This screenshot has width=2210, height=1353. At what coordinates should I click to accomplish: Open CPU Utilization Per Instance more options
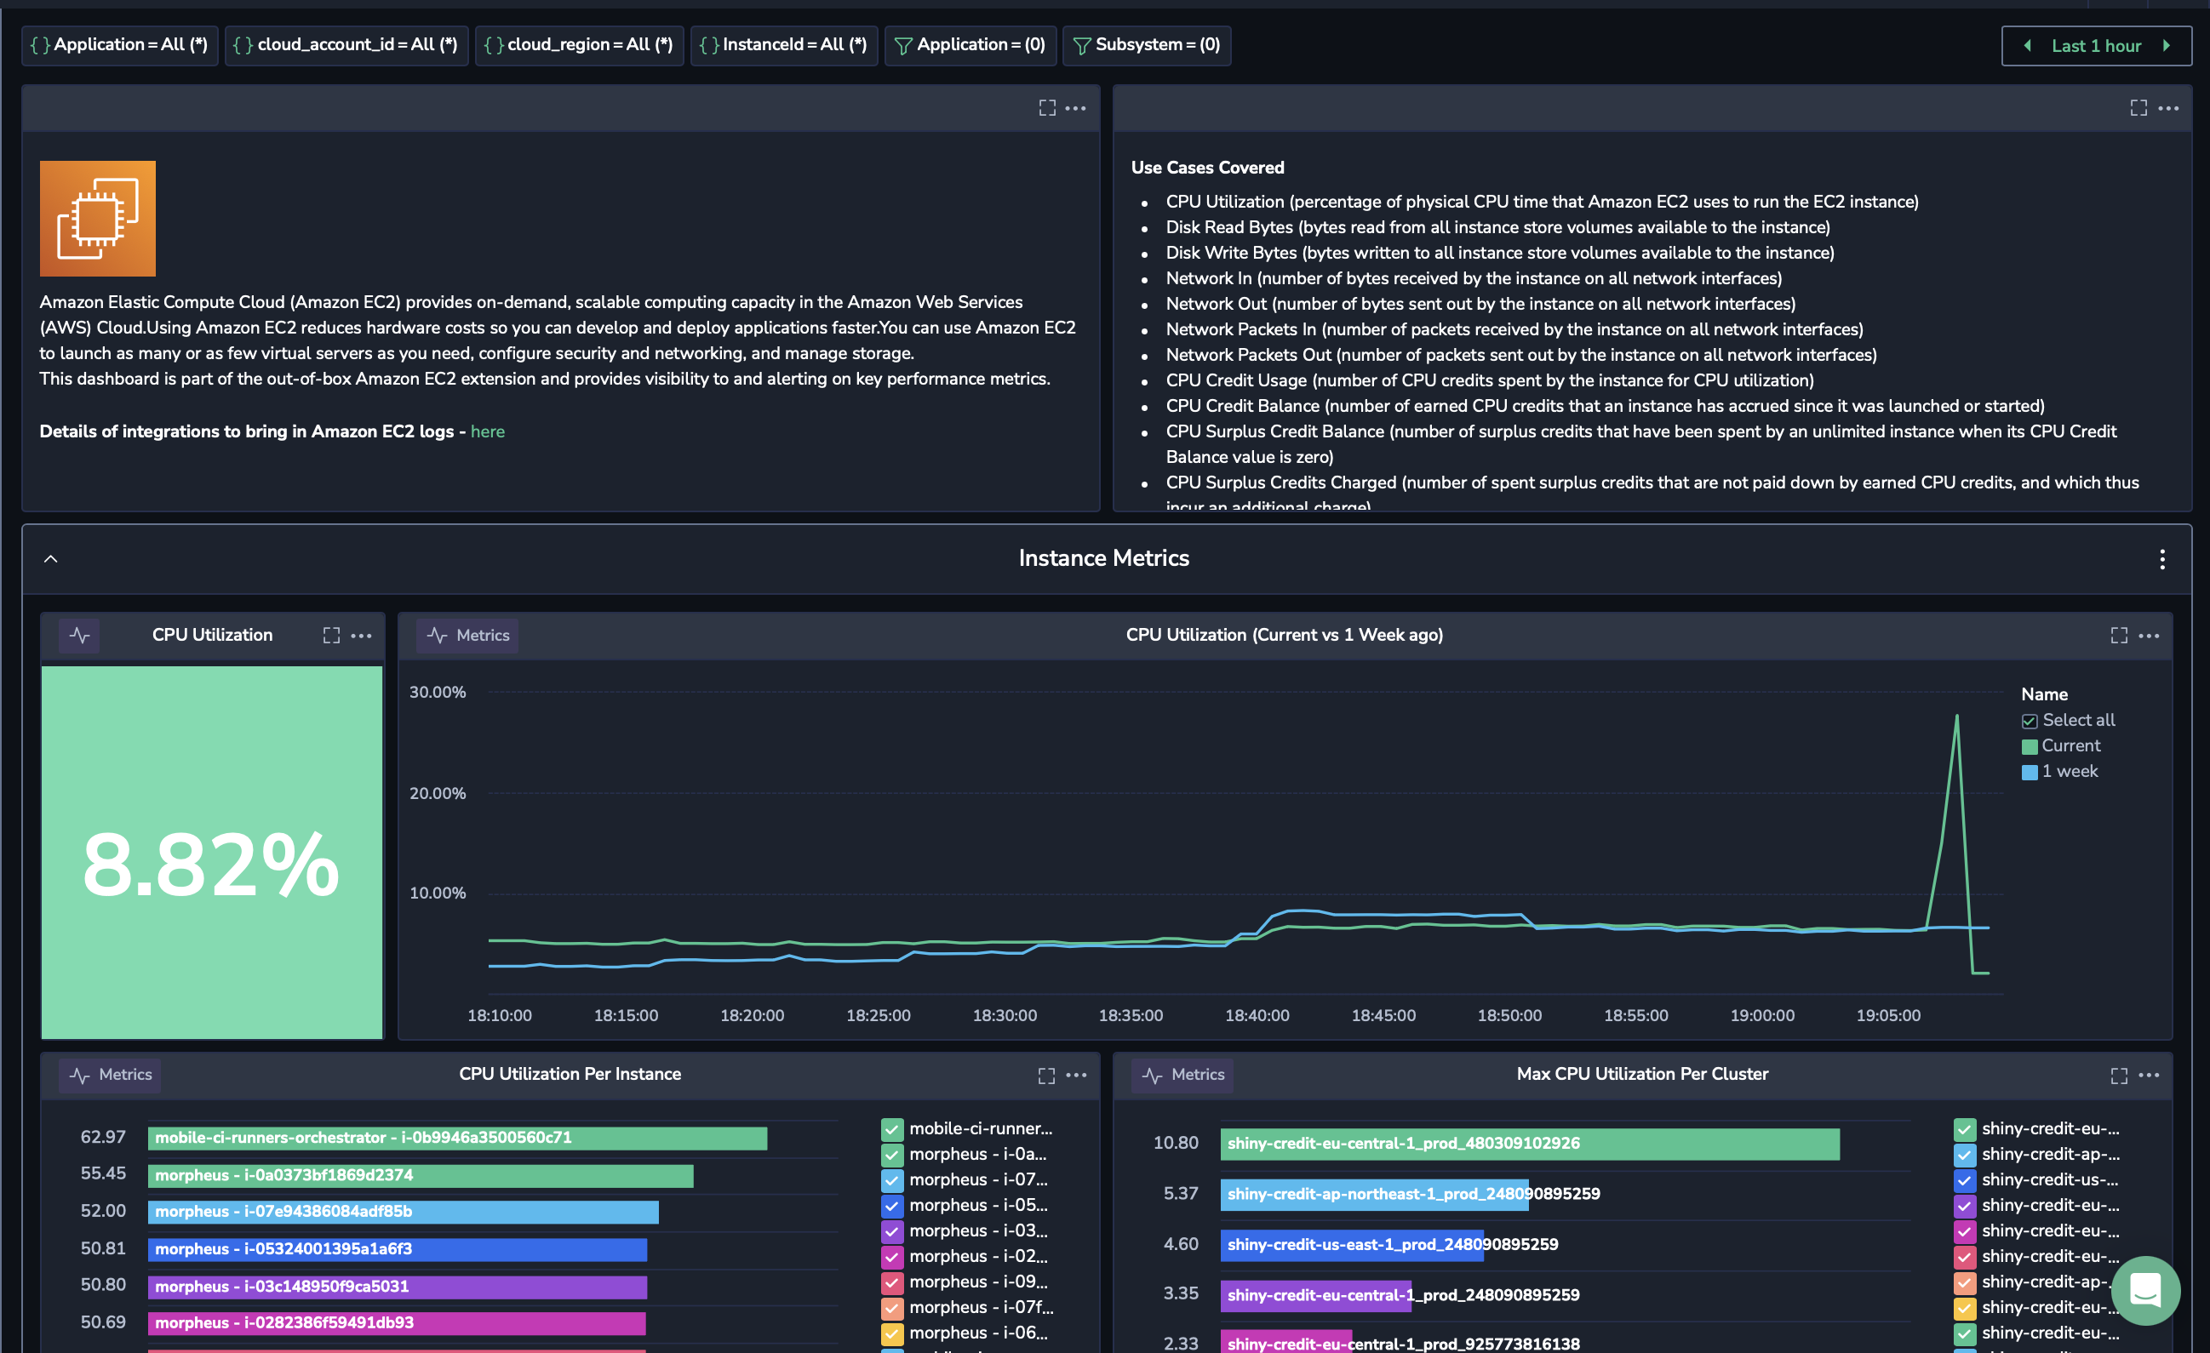pyautogui.click(x=1076, y=1074)
